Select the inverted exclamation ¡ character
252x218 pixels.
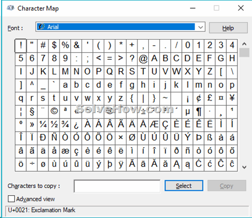point(187,98)
